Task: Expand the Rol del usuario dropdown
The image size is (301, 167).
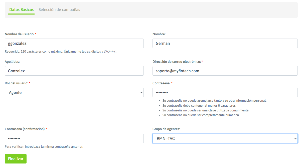Action: [x=74, y=92]
